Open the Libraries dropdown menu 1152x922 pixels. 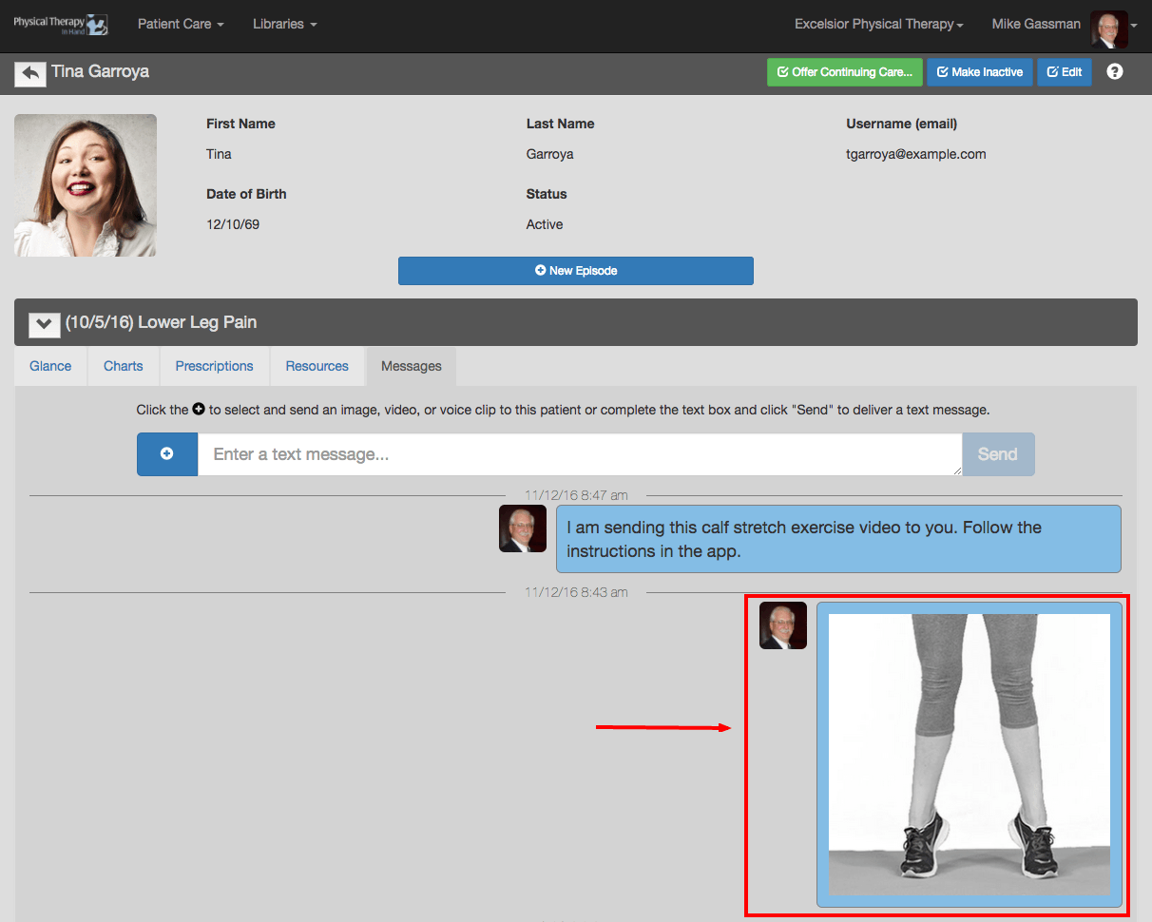(x=285, y=24)
